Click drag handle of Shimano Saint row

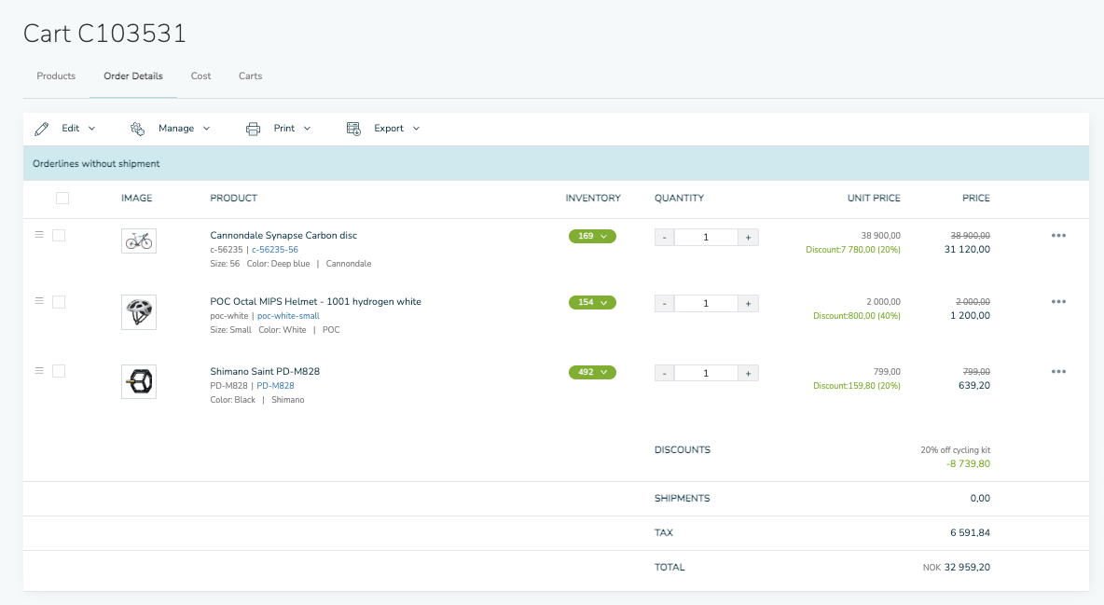(39, 370)
